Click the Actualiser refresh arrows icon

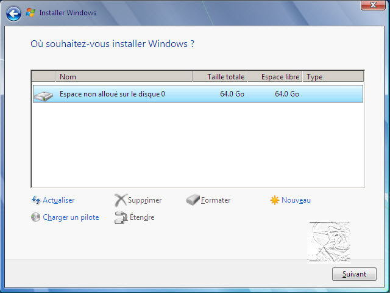click(x=36, y=200)
